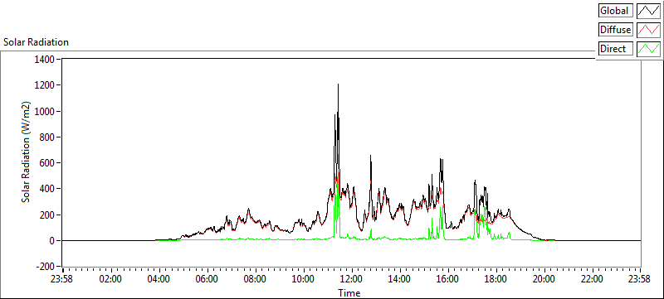Image resolution: width=664 pixels, height=299 pixels.
Task: Click the 08:00 time tick label
Action: 255,279
